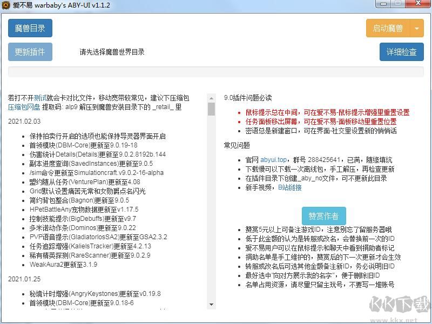Click the Dominos 9.0.22 entry

[x=83, y=228]
